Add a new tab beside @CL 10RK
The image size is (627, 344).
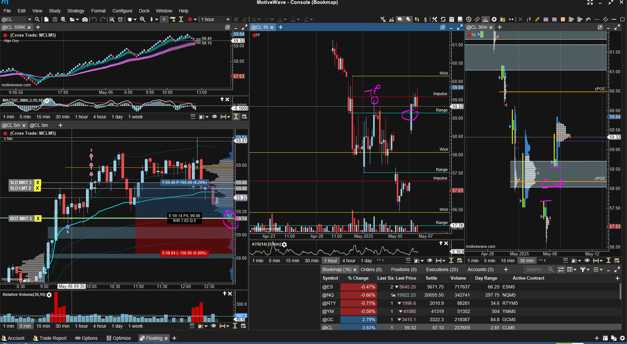click(38, 27)
